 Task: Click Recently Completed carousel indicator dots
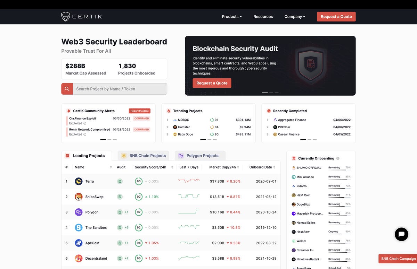(x=309, y=139)
